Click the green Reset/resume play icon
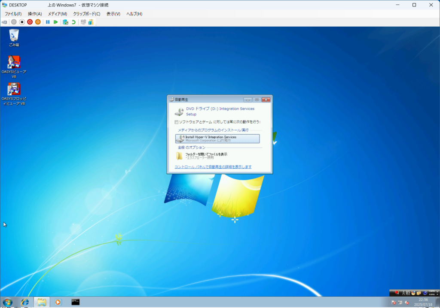 coord(55,22)
